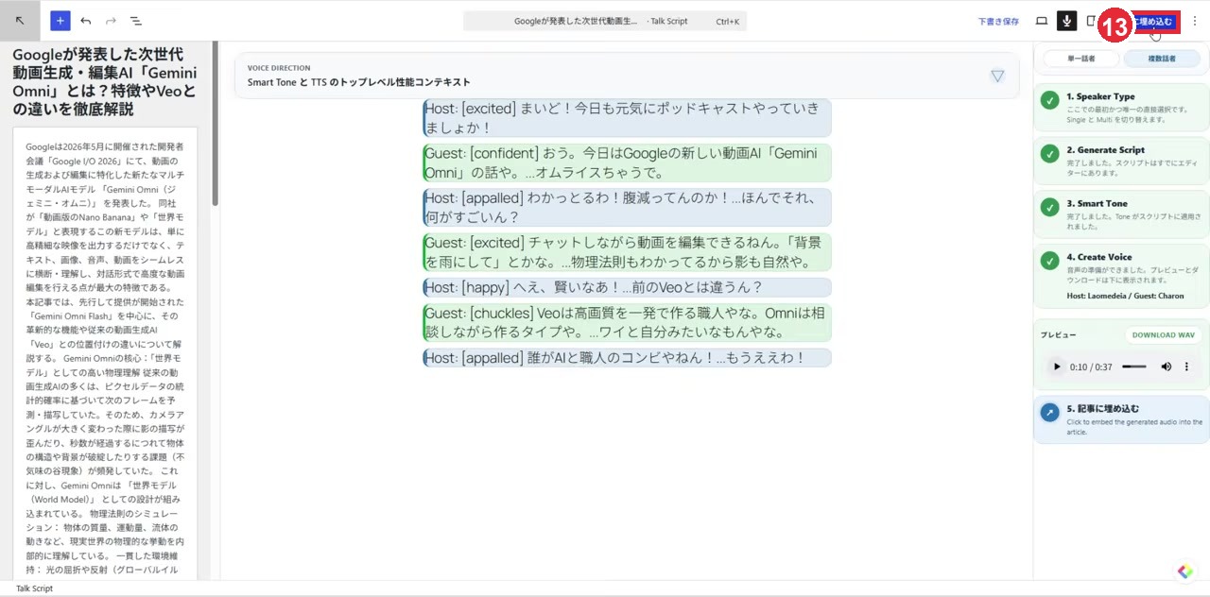
Task: Open the device preview icon
Action: click(x=1042, y=21)
